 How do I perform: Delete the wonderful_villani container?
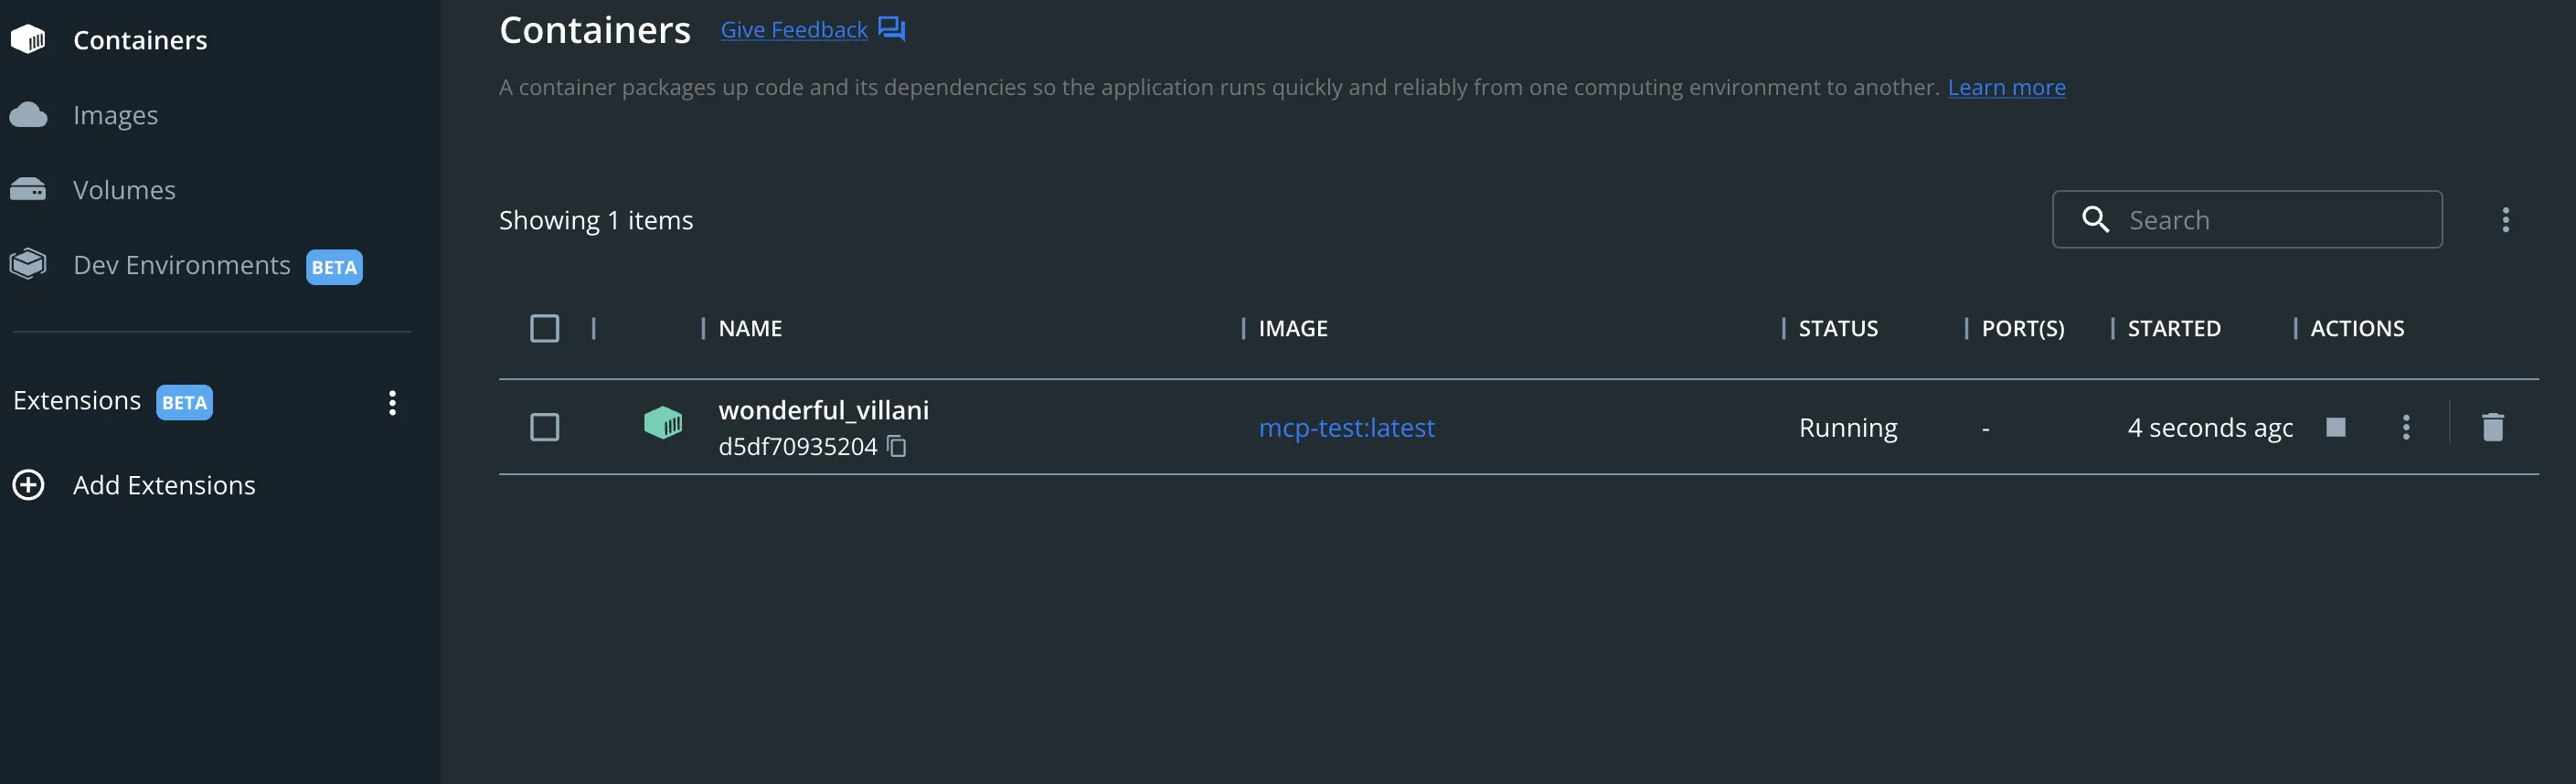pos(2493,427)
